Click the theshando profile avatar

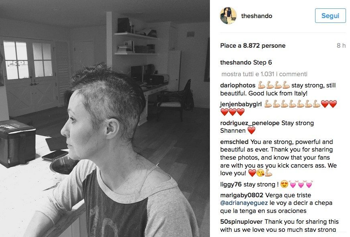pos(228,16)
